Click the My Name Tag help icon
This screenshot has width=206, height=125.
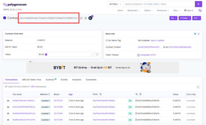(107, 40)
